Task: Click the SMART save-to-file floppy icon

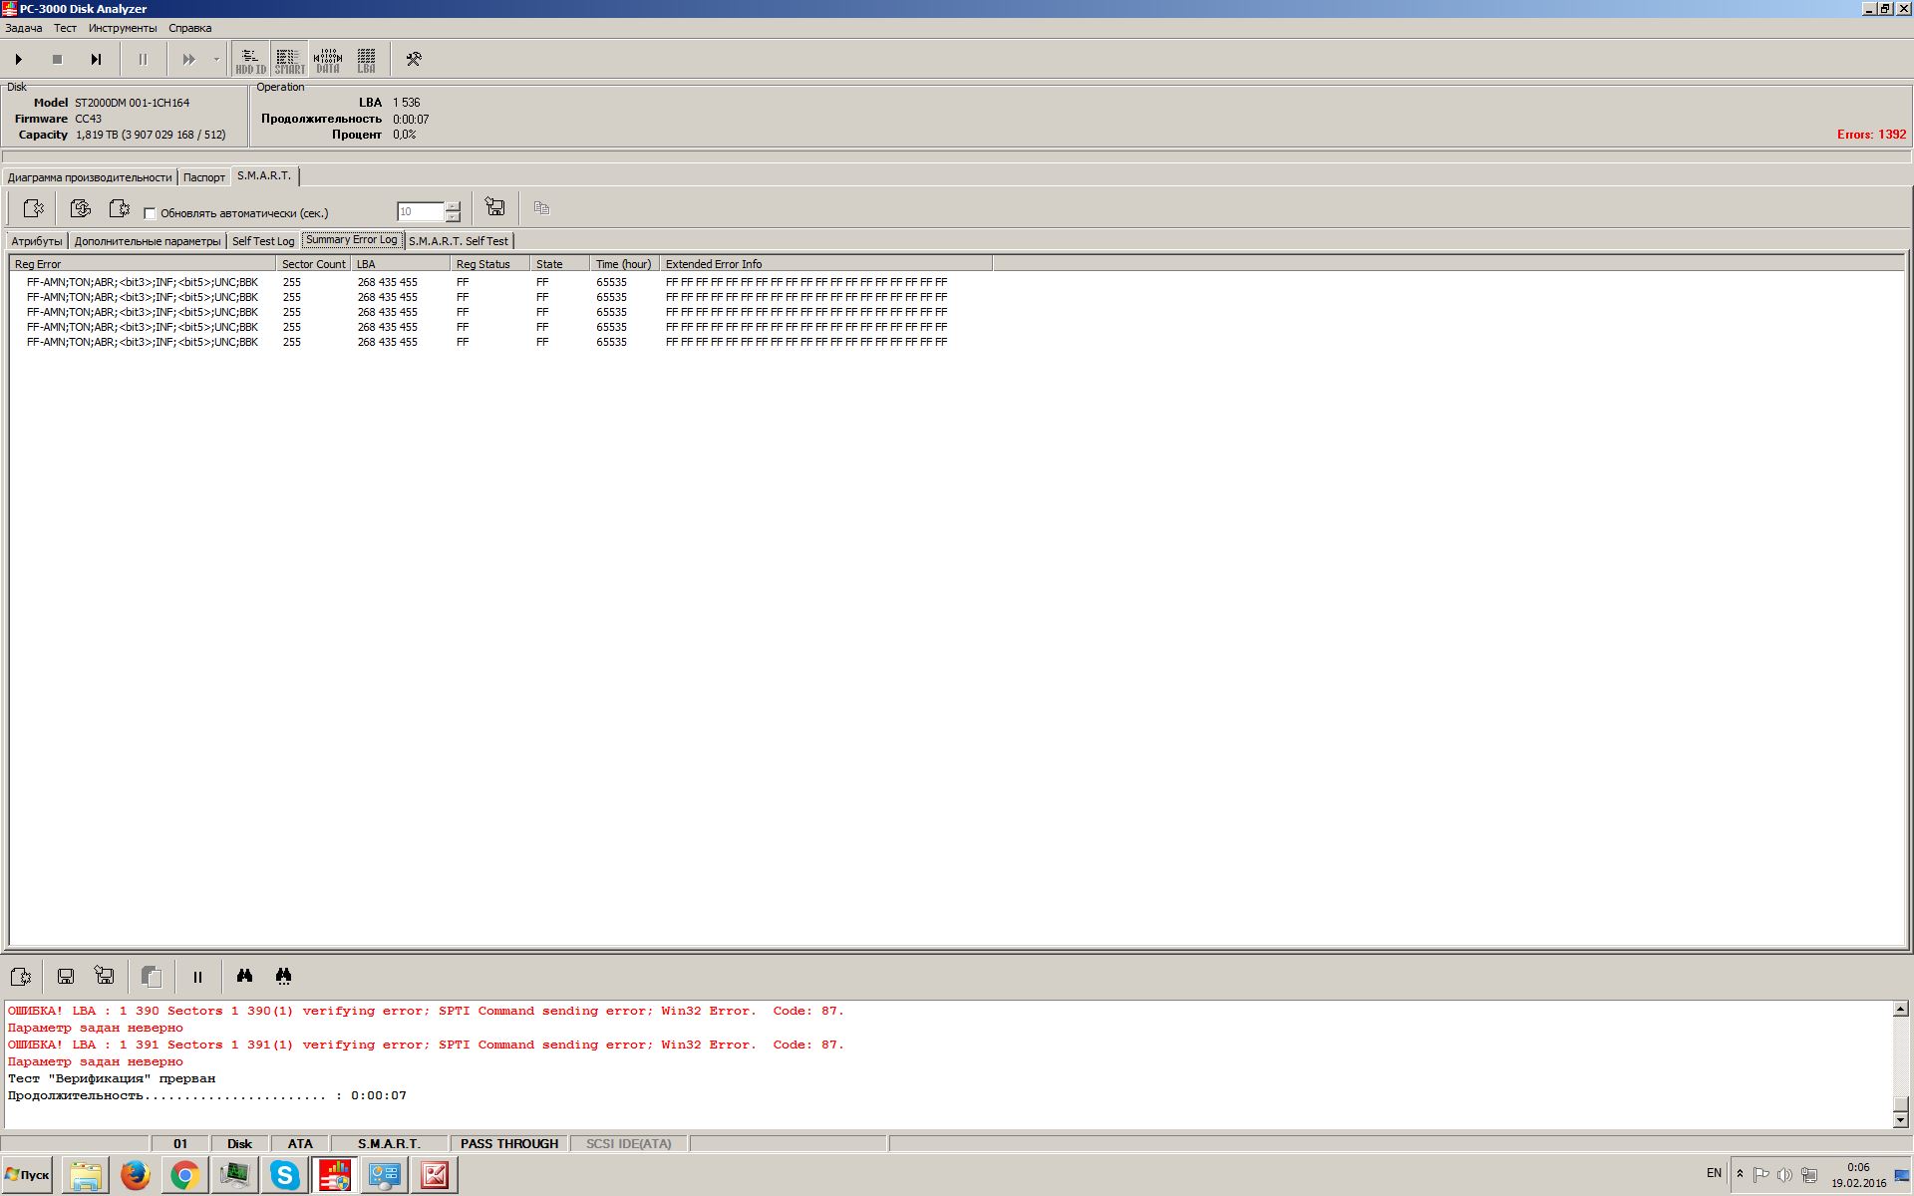Action: tap(494, 207)
